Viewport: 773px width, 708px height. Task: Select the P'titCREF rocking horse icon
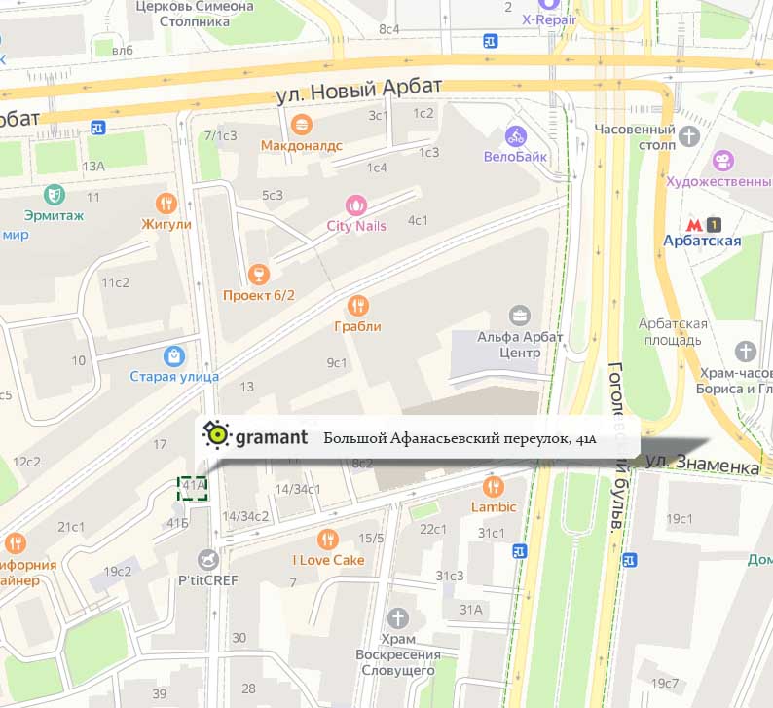208,560
